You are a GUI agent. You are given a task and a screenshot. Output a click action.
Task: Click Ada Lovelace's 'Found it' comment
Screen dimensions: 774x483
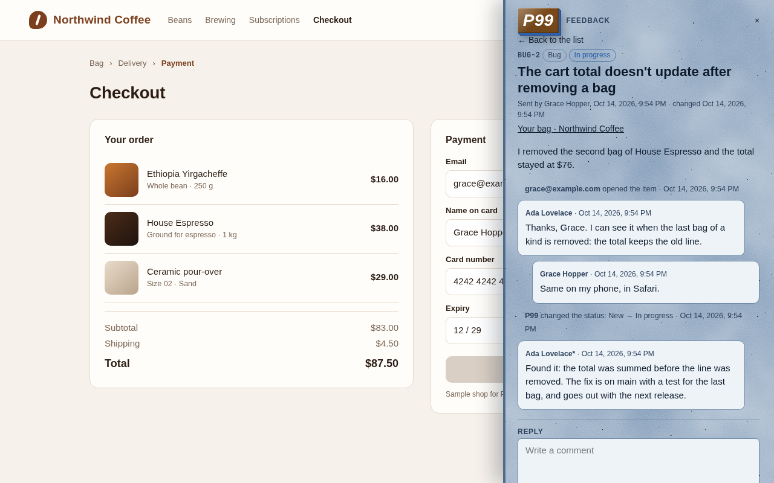(631, 375)
